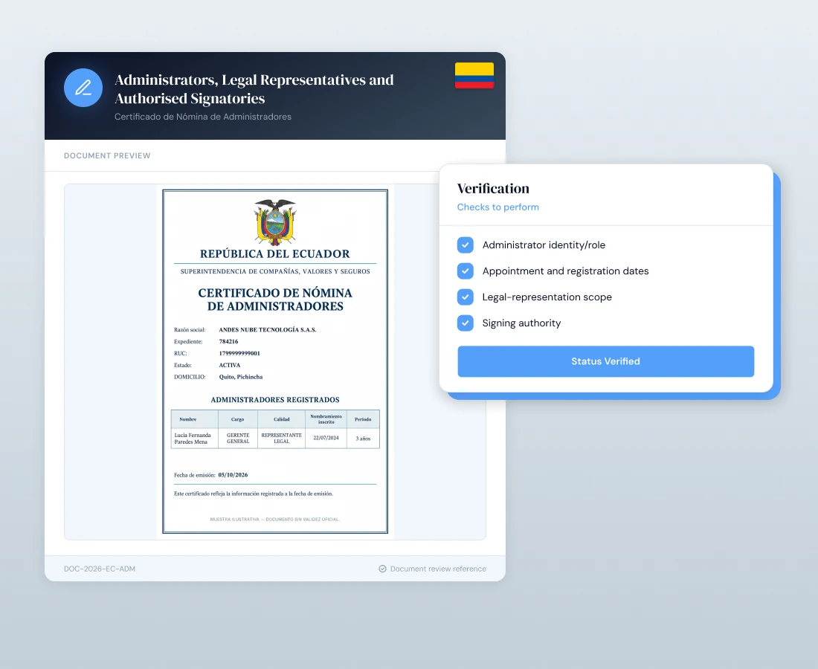Screen dimensions: 818x669
Task: Click the 3 años period cell
Action: [363, 439]
